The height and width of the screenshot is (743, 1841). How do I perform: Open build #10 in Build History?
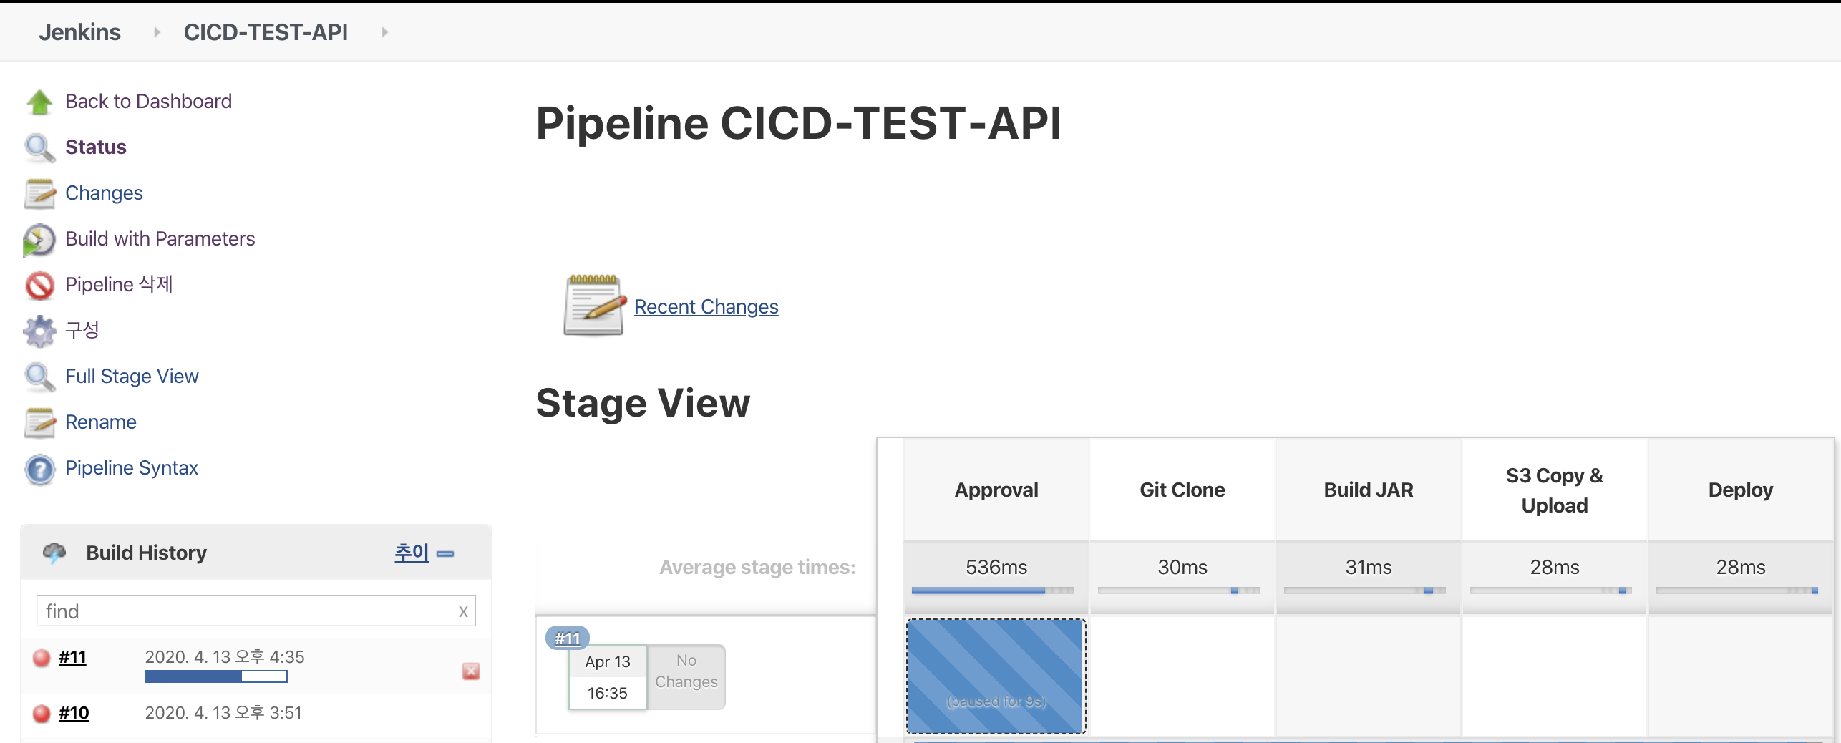pos(74,713)
